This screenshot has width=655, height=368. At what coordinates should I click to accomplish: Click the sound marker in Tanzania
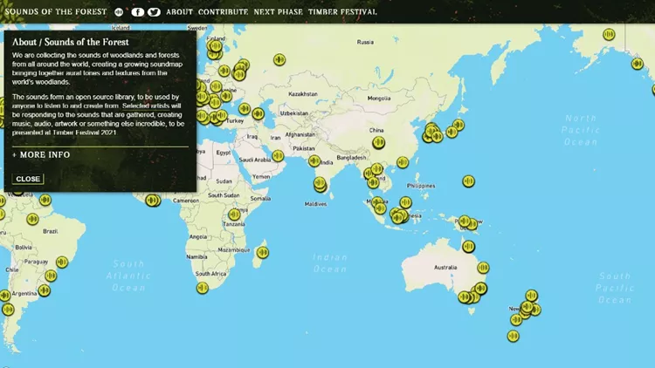pos(234,215)
